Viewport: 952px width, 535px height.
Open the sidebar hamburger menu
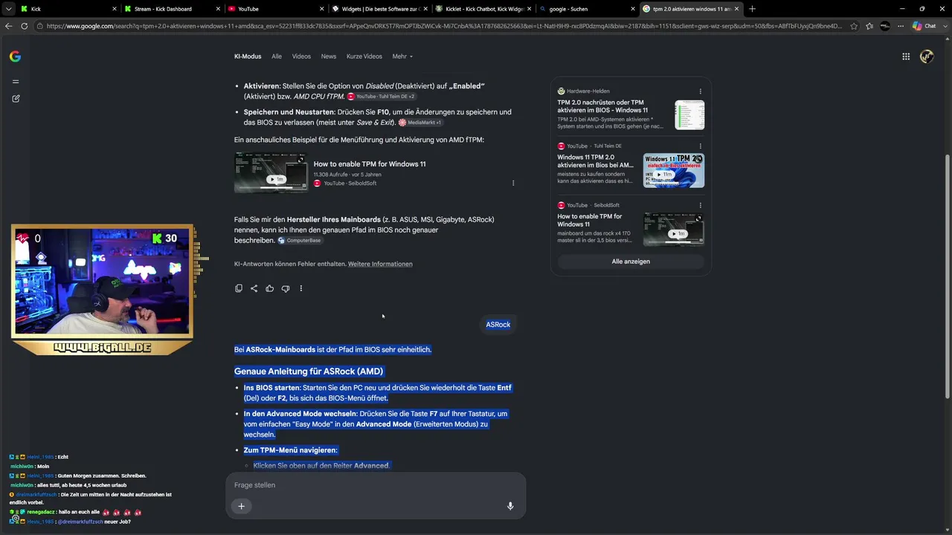point(16,82)
